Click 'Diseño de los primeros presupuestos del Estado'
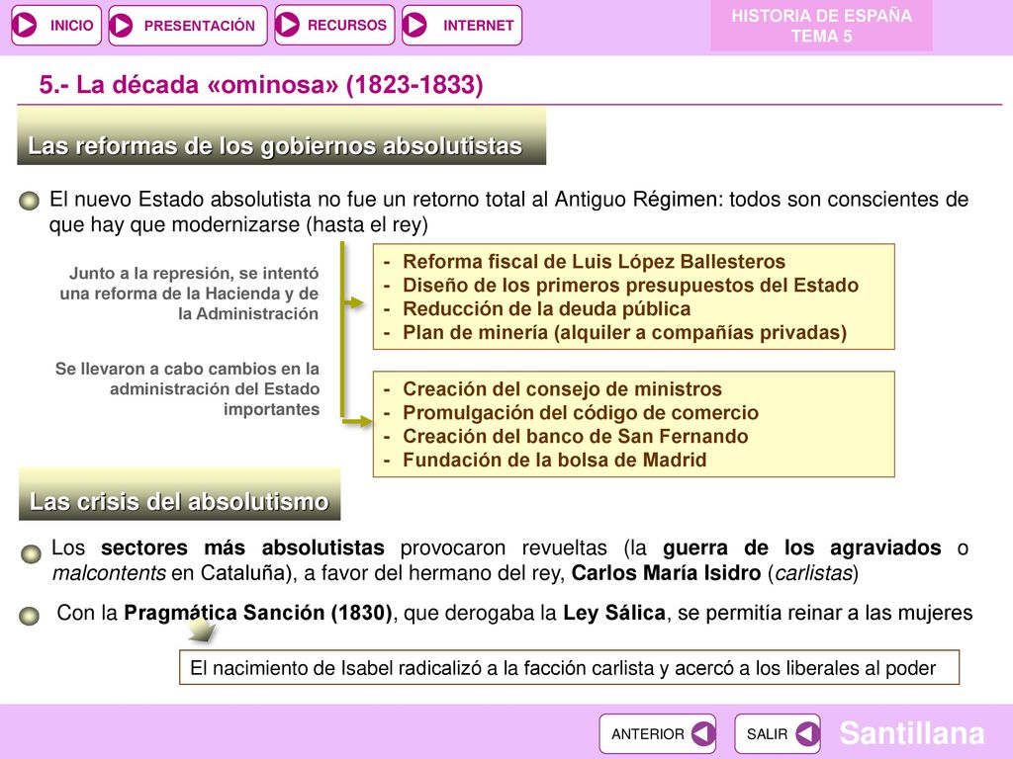The height and width of the screenshot is (759, 1013). point(630,285)
